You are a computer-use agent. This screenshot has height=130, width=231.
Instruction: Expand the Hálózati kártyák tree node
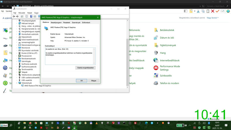pos(17,23)
